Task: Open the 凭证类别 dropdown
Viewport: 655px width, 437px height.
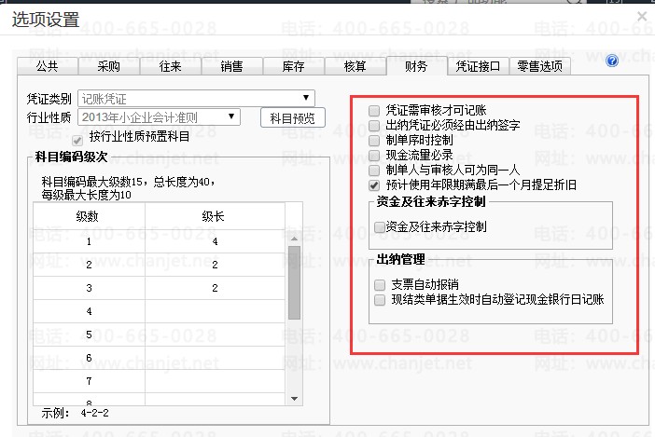Action: pyautogui.click(x=306, y=98)
